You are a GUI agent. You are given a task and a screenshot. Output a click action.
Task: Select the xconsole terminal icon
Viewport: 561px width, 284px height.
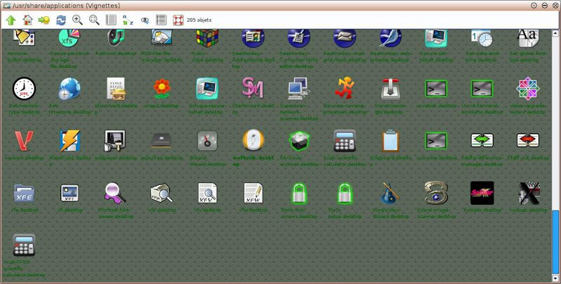point(436,141)
